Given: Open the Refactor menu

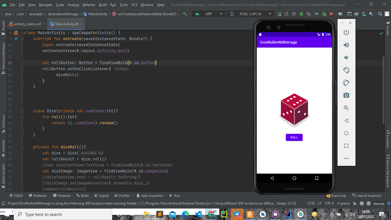Looking at the screenshot, I should (89, 5).
